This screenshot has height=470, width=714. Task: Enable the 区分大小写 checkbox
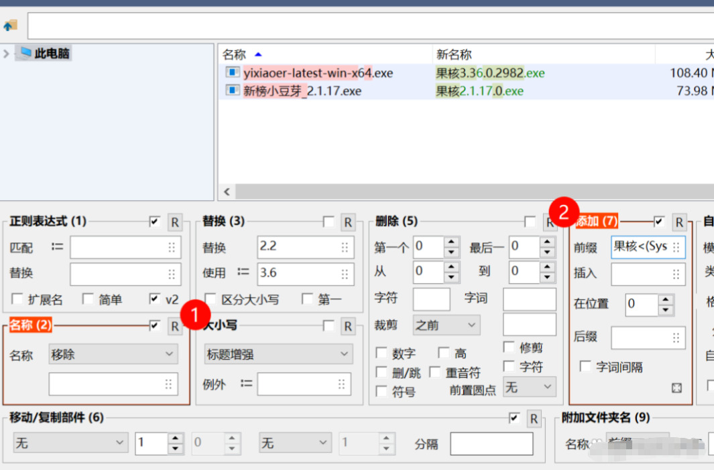tap(211, 299)
